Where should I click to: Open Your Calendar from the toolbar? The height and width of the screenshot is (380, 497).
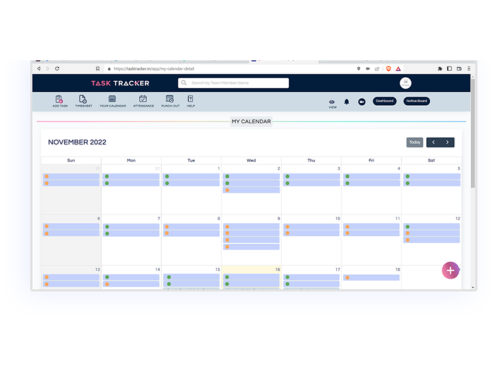(x=112, y=101)
